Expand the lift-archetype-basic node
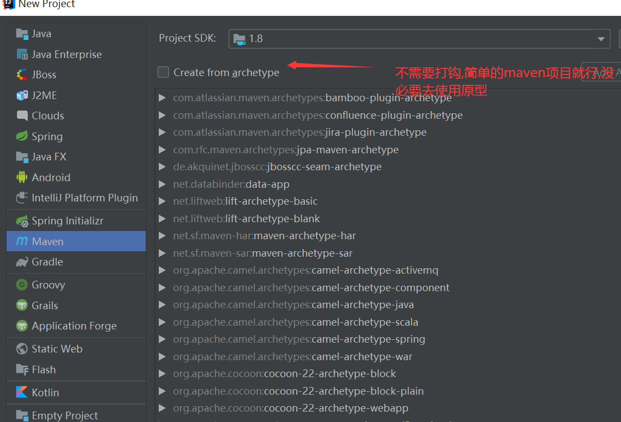621x422 pixels. (x=162, y=201)
